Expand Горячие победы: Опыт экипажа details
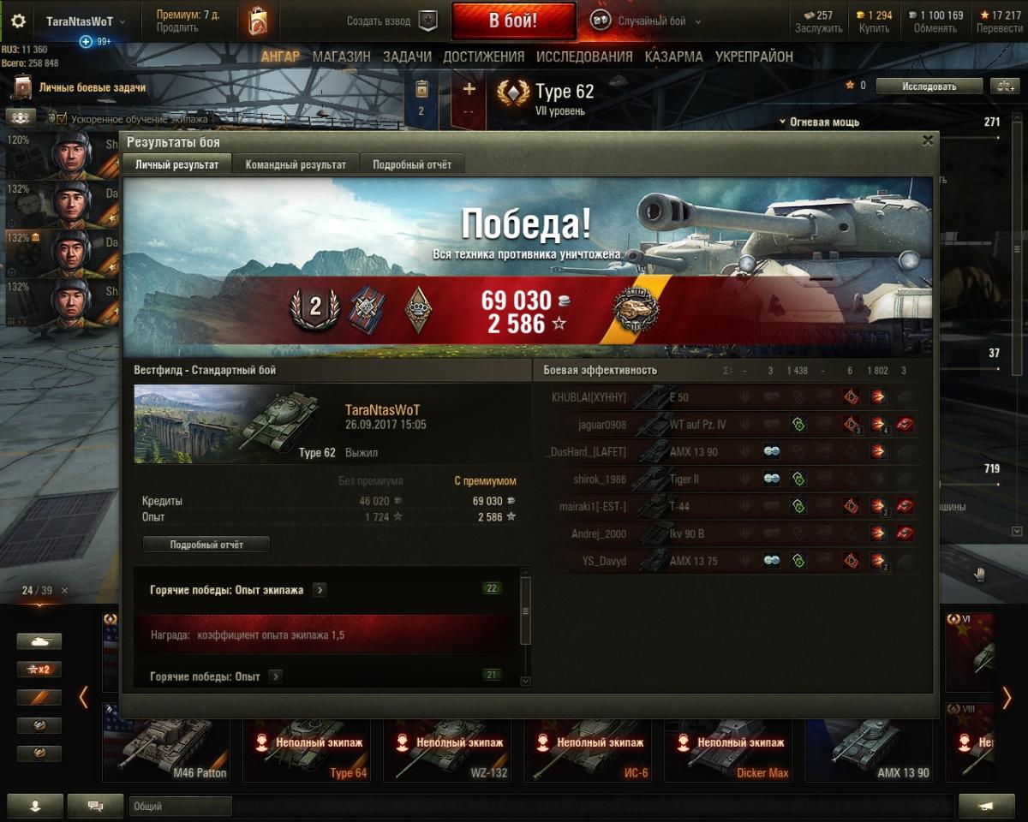This screenshot has height=822, width=1028. point(319,590)
